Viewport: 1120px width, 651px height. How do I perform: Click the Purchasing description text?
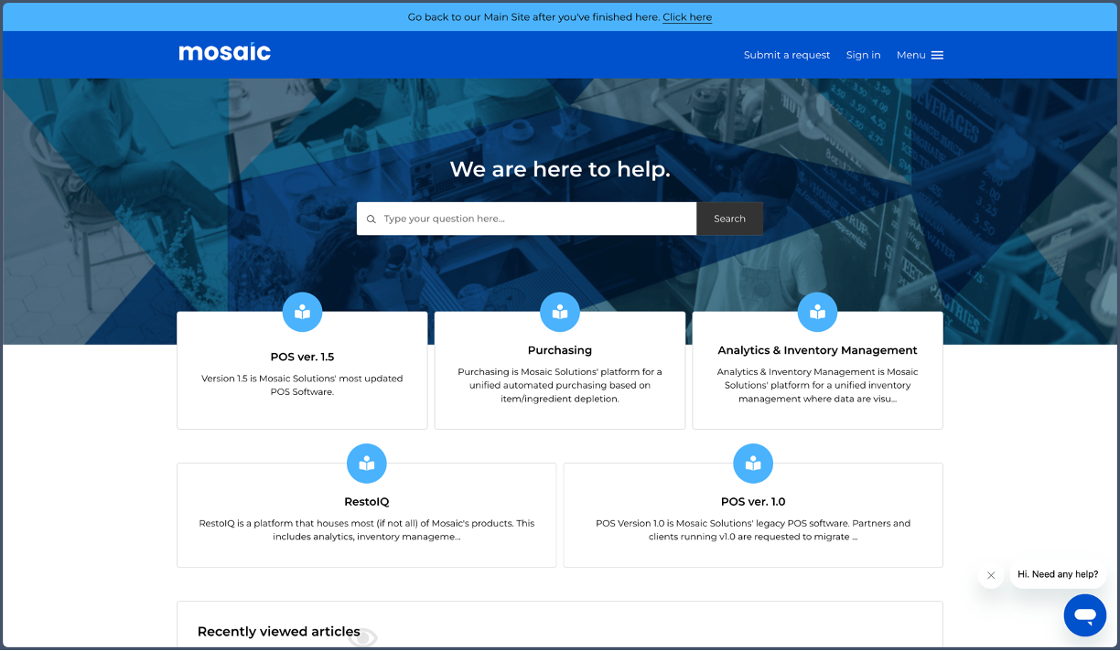click(560, 385)
